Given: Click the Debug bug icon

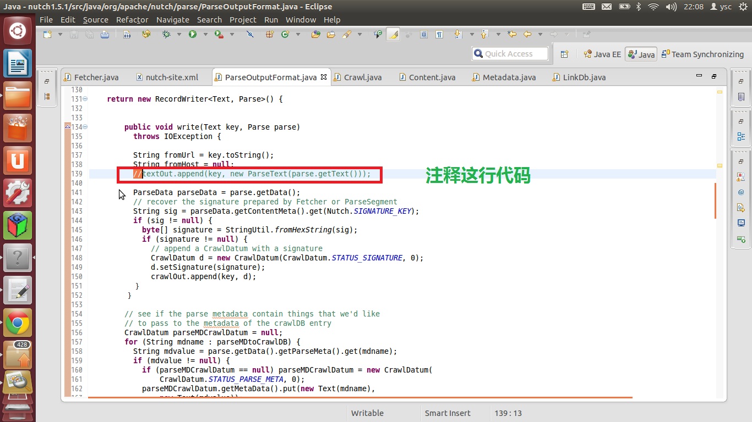Looking at the screenshot, I should (x=166, y=34).
